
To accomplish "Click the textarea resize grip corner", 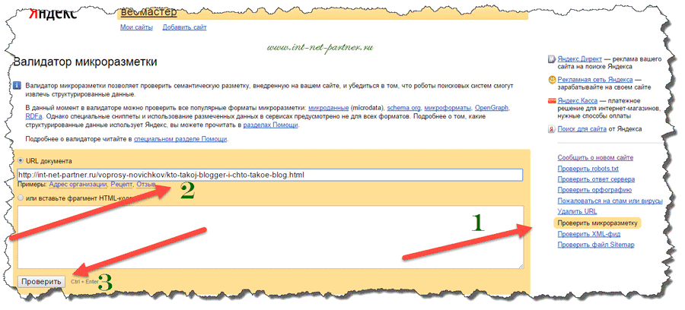I will pyautogui.click(x=521, y=266).
